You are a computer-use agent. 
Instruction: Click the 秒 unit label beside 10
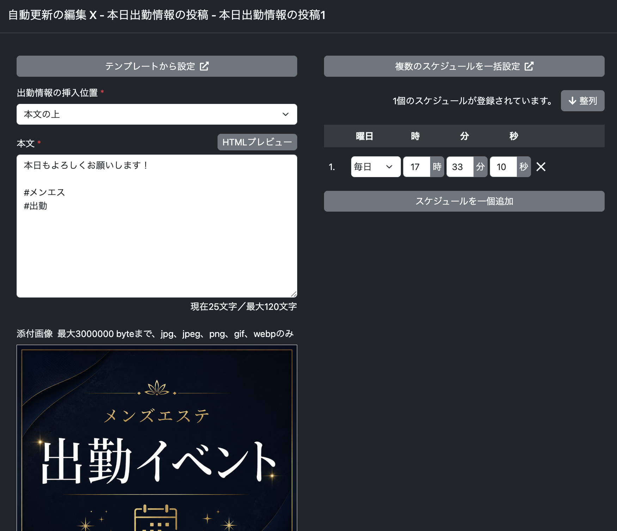pyautogui.click(x=524, y=167)
